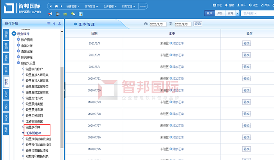Click the WeChat shortcut icon

(x=73, y=14)
